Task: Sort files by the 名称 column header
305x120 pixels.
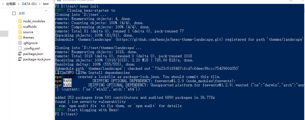Action: 22,13
